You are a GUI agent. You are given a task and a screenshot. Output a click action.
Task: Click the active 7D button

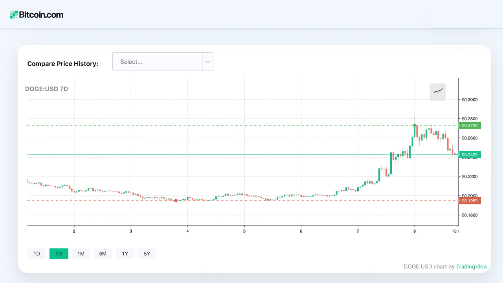(59, 254)
